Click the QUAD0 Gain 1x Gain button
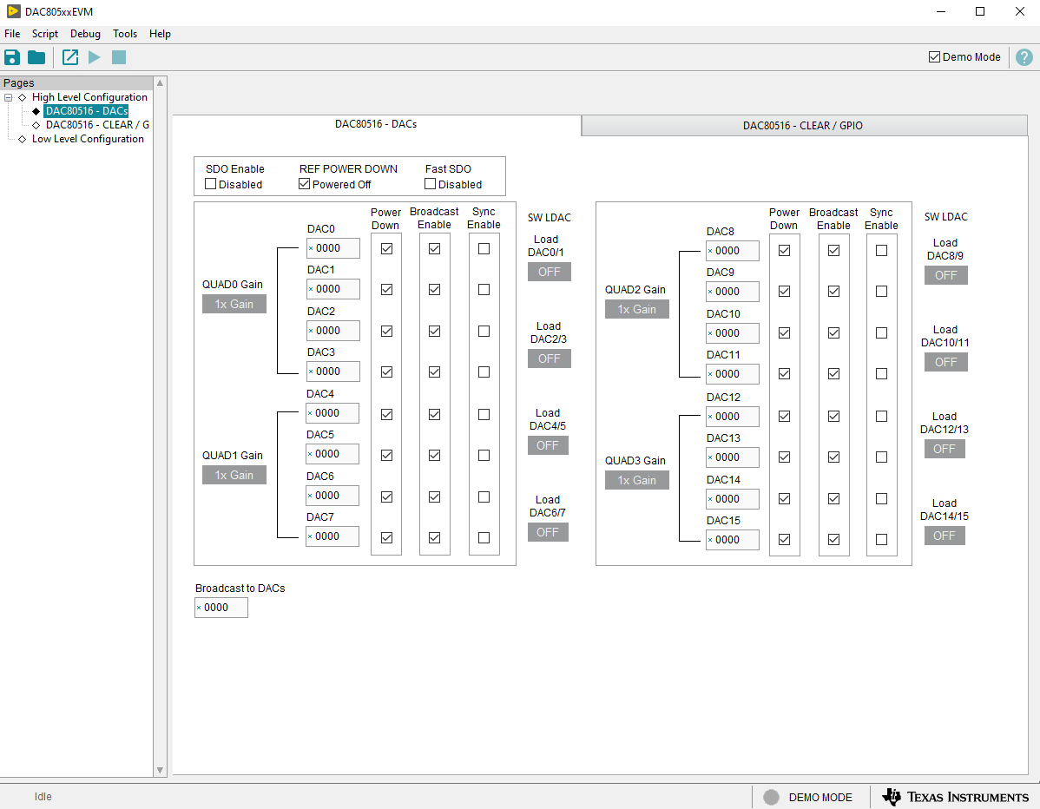 coord(234,304)
